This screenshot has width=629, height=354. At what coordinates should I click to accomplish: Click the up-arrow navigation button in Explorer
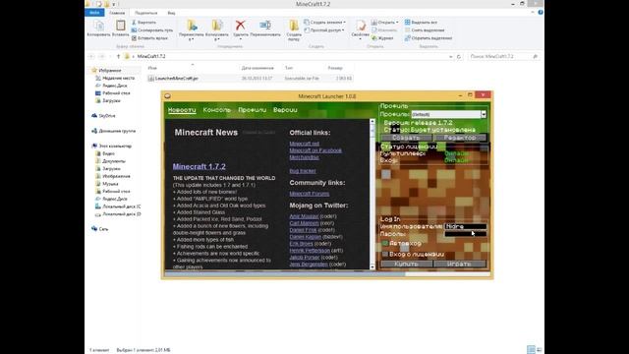click(x=118, y=57)
